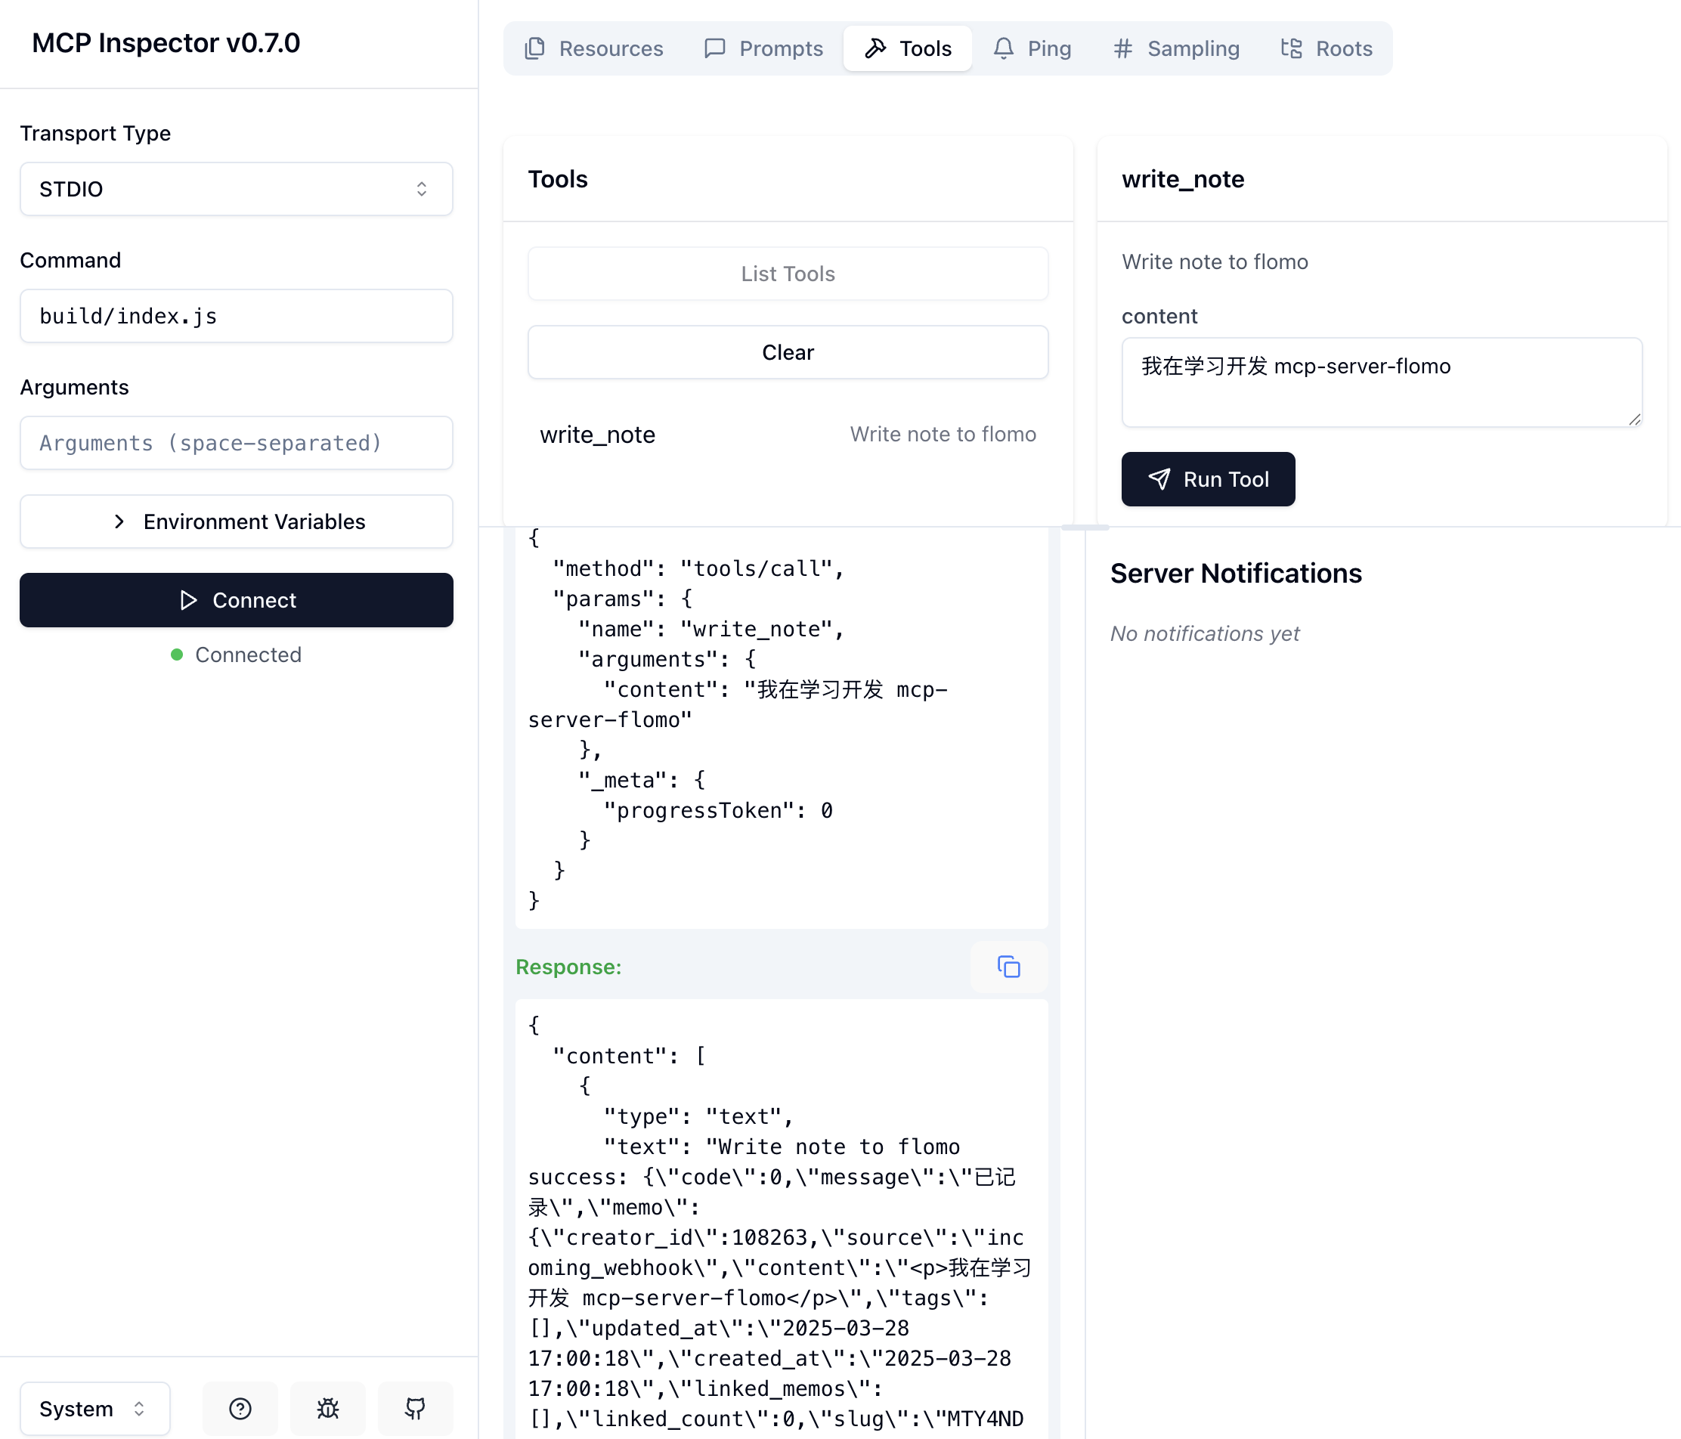
Task: Click into the Arguments input field
Action: pos(236,443)
